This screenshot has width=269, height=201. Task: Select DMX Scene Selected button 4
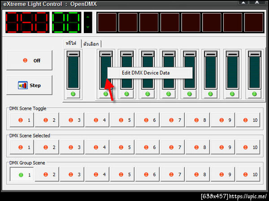click(97, 147)
